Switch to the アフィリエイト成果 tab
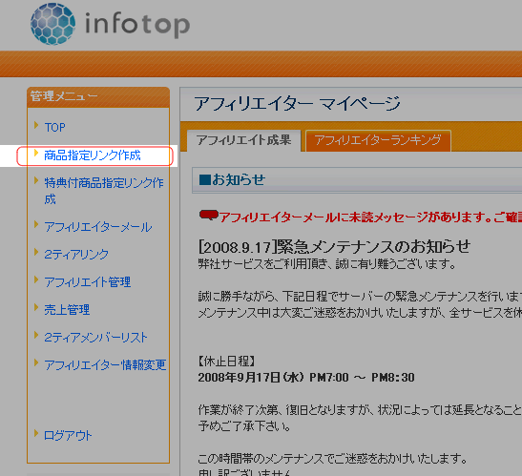 (243, 140)
